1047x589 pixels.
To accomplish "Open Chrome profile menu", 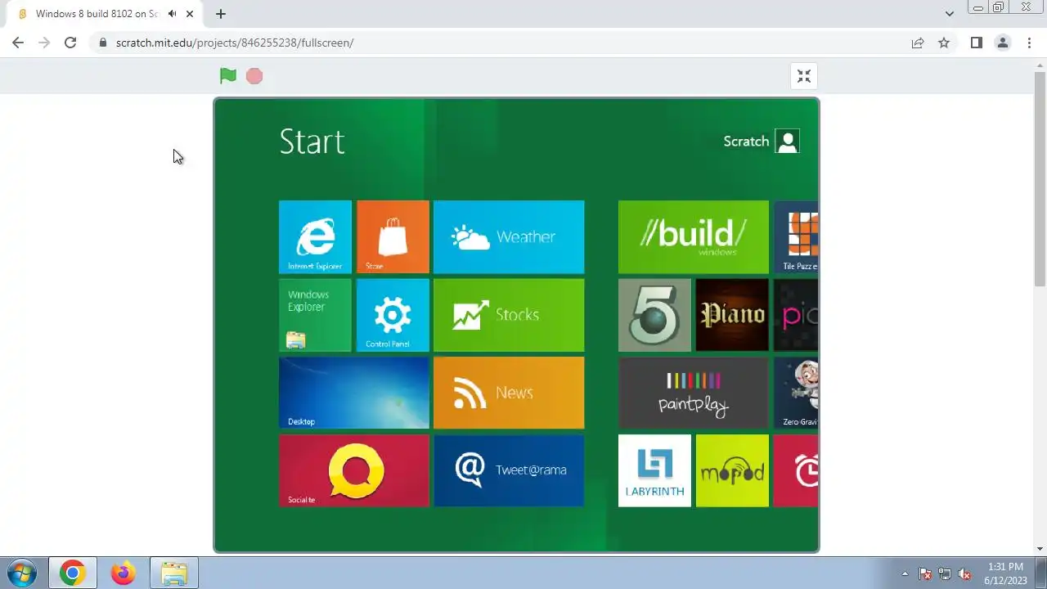I will coord(1002,43).
